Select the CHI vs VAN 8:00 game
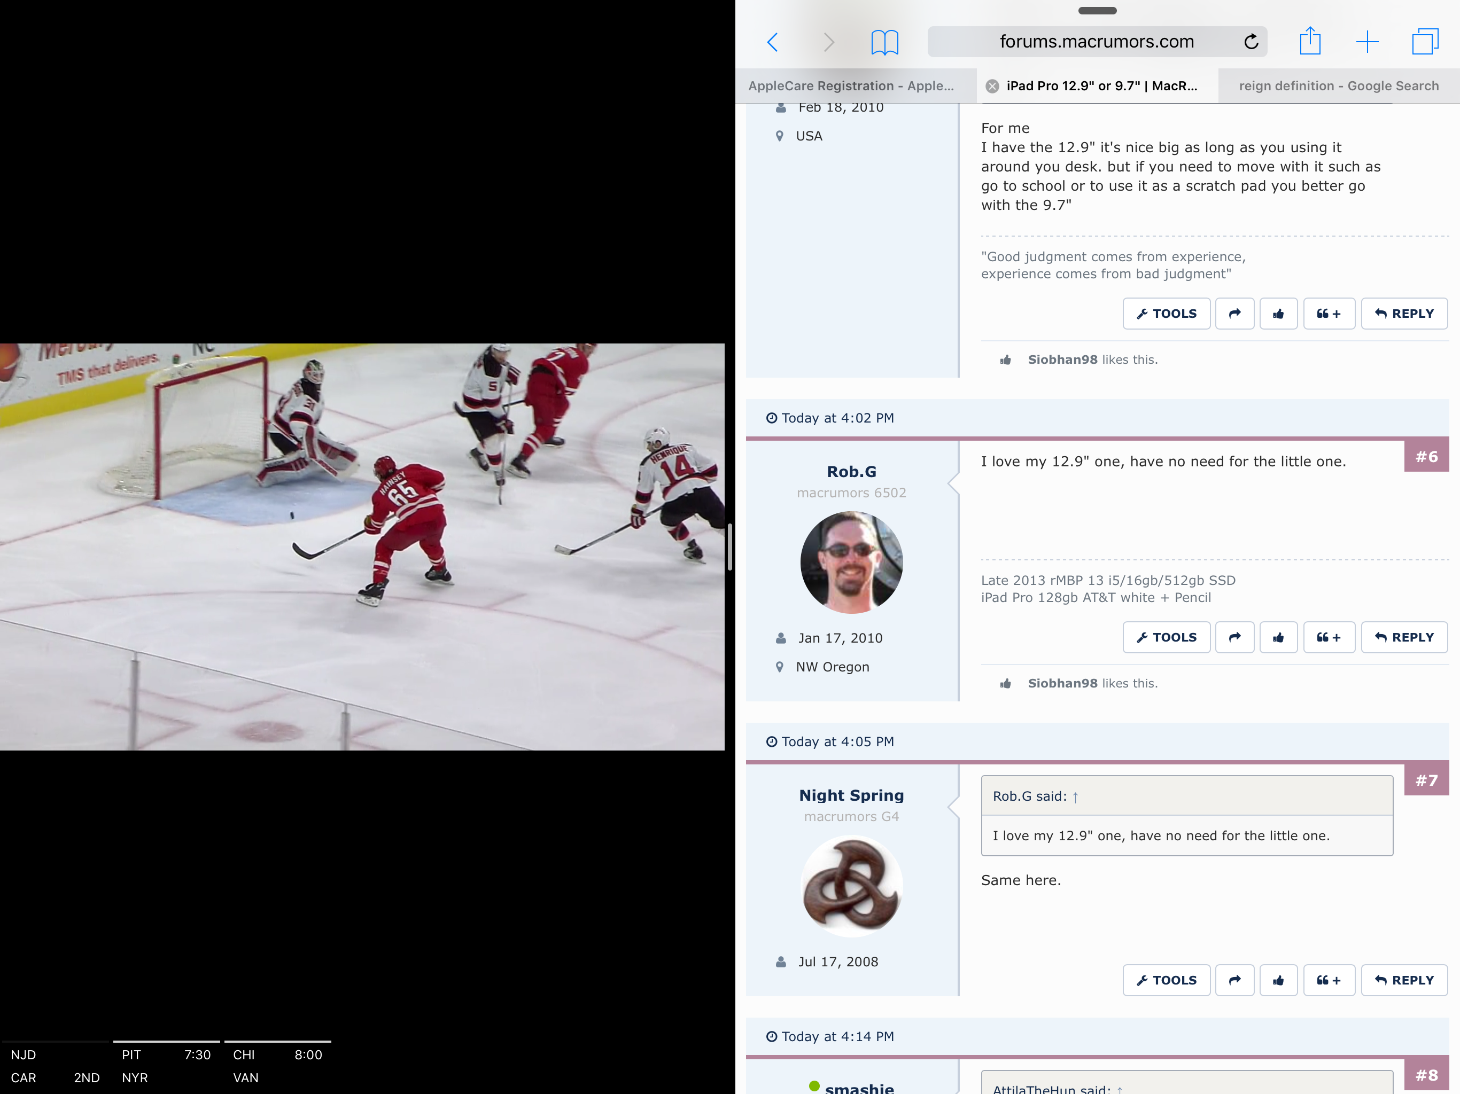The image size is (1460, 1094). coord(277,1066)
